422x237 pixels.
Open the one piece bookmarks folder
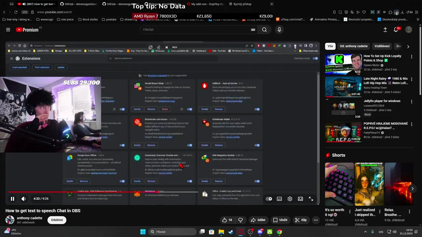click(65, 19)
